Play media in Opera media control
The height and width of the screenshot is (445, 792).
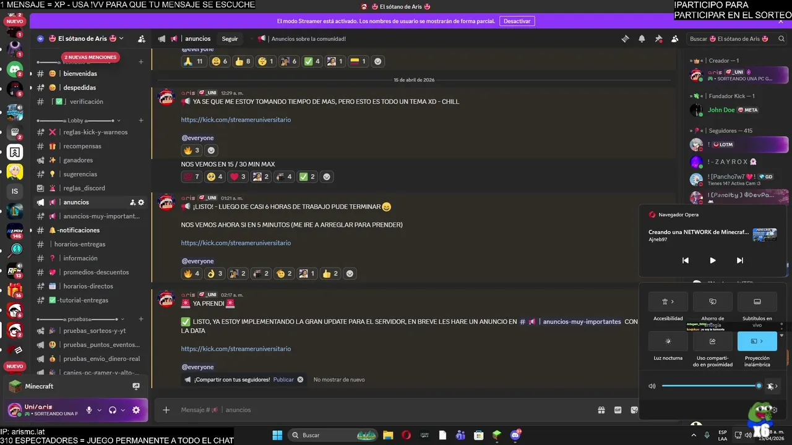click(x=712, y=260)
